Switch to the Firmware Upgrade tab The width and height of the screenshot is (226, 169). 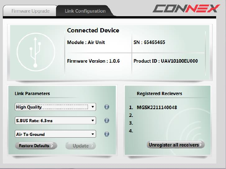pyautogui.click(x=30, y=11)
